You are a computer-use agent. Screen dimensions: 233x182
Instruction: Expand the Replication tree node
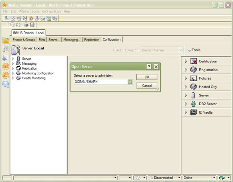click(x=13, y=68)
